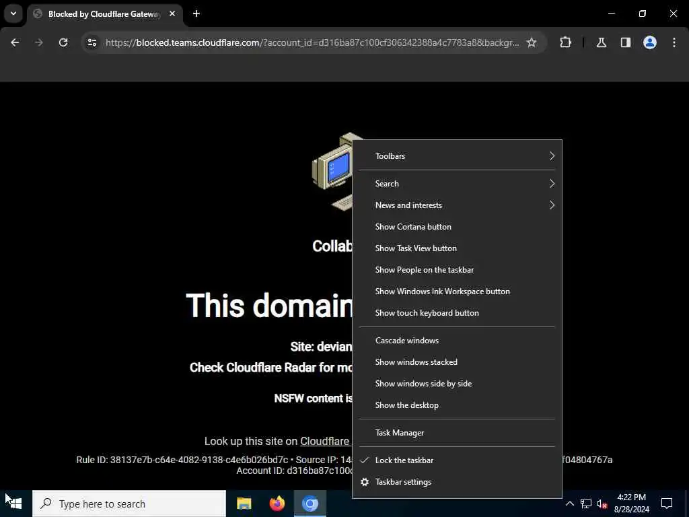Open Chrome Labs flask icon
Screen dimensions: 689x517
(601, 42)
